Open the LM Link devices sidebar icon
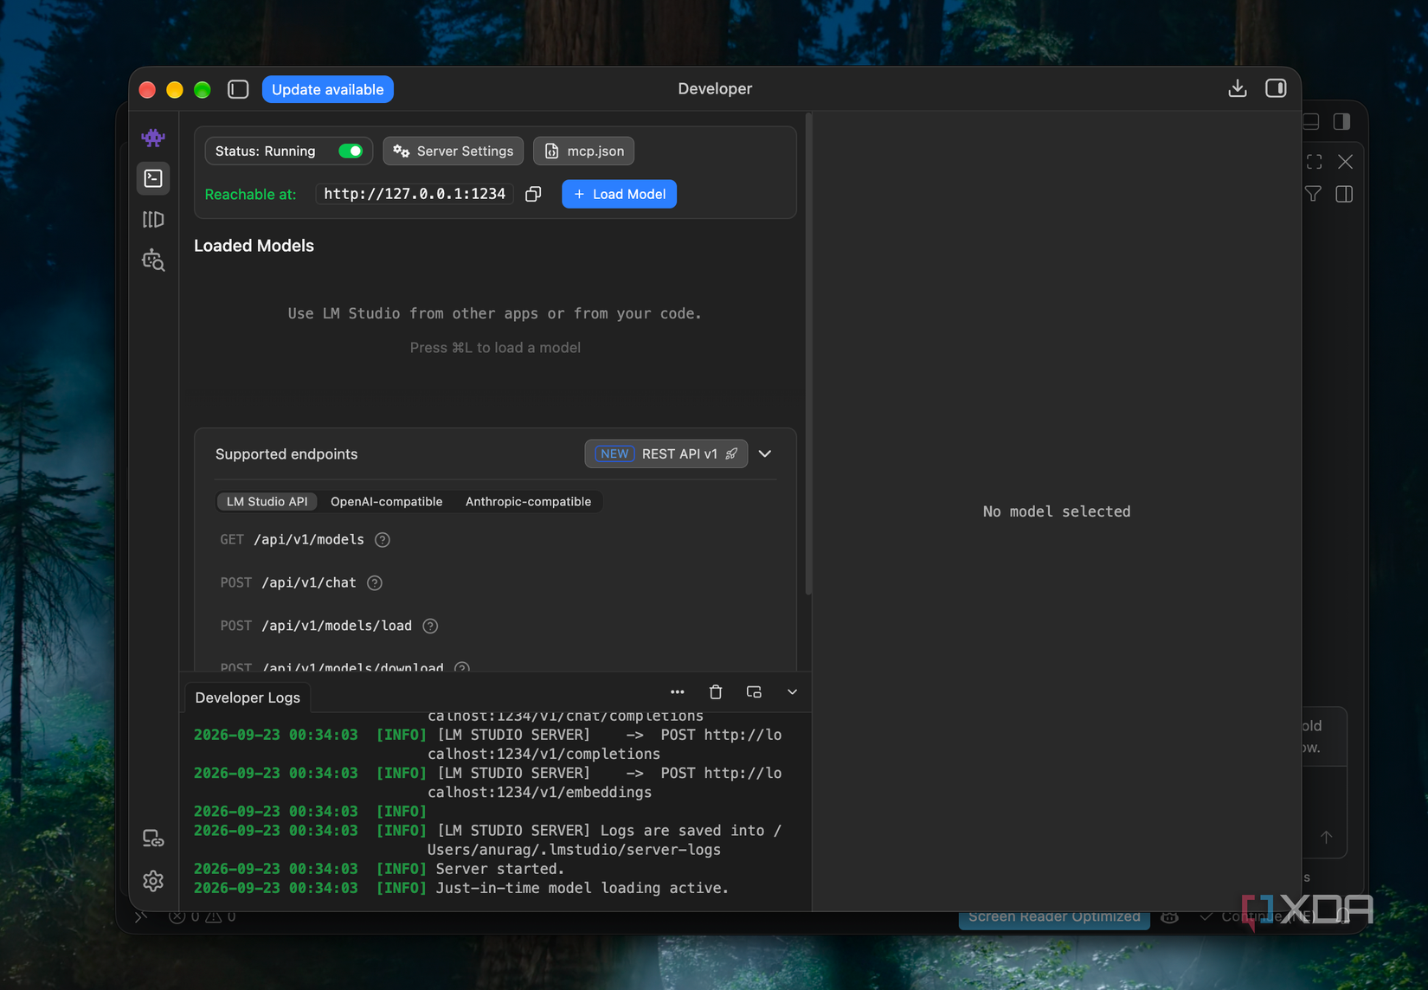1428x990 pixels. click(x=153, y=839)
